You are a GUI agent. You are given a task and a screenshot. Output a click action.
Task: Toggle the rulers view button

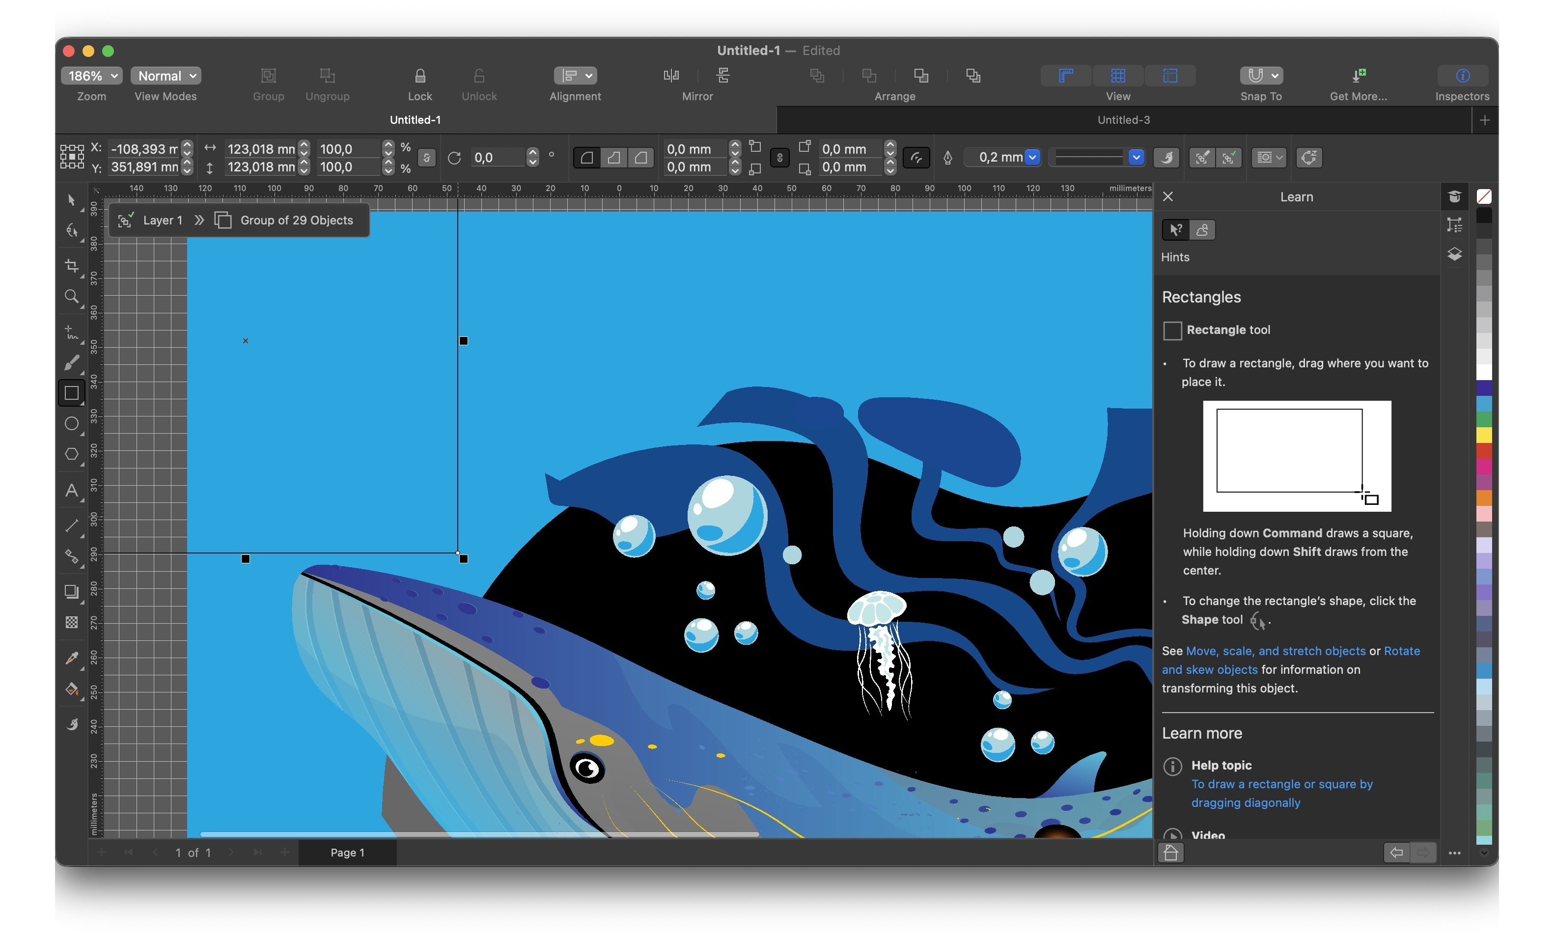1065,76
